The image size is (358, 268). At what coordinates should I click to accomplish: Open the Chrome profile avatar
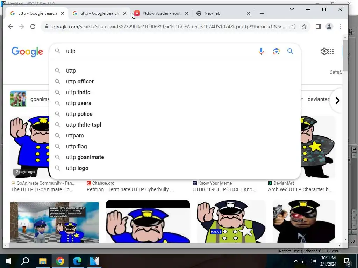329,27
